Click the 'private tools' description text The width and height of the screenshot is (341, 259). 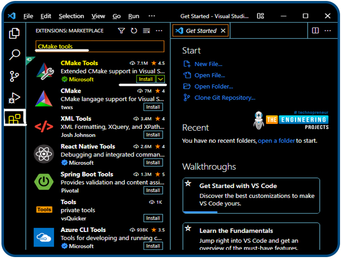coord(78,210)
